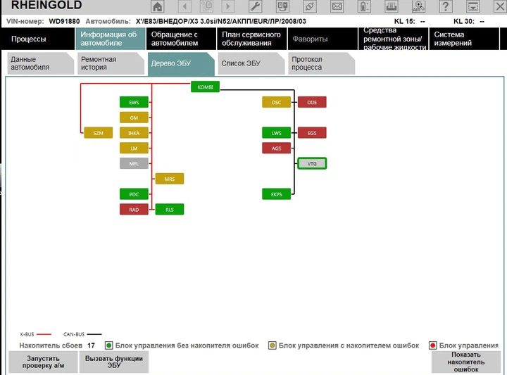Open the AIR search icon
Image resolution: width=507 pixels, height=375 pixels.
tap(418, 6)
